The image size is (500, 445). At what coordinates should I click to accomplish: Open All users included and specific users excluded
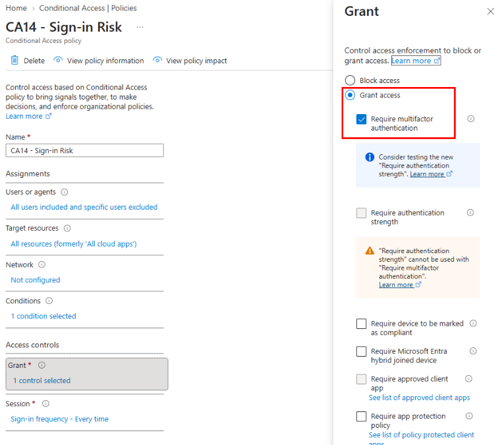(x=84, y=207)
